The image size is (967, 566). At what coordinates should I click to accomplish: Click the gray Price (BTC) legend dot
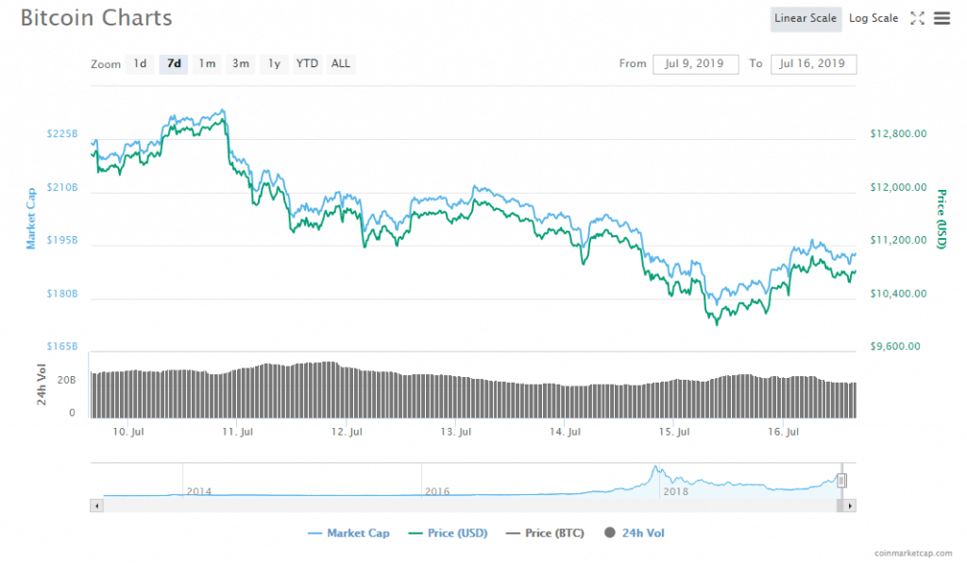point(513,533)
